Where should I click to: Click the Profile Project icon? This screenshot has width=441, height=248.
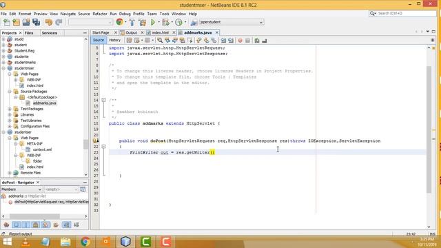[179, 22]
